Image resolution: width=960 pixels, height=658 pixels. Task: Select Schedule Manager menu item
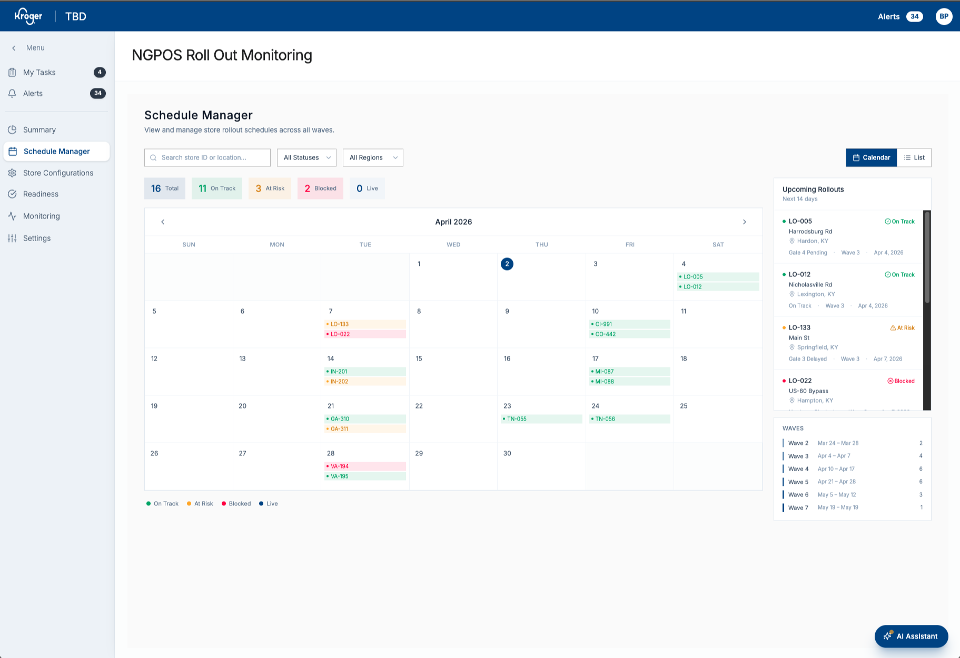tap(57, 152)
